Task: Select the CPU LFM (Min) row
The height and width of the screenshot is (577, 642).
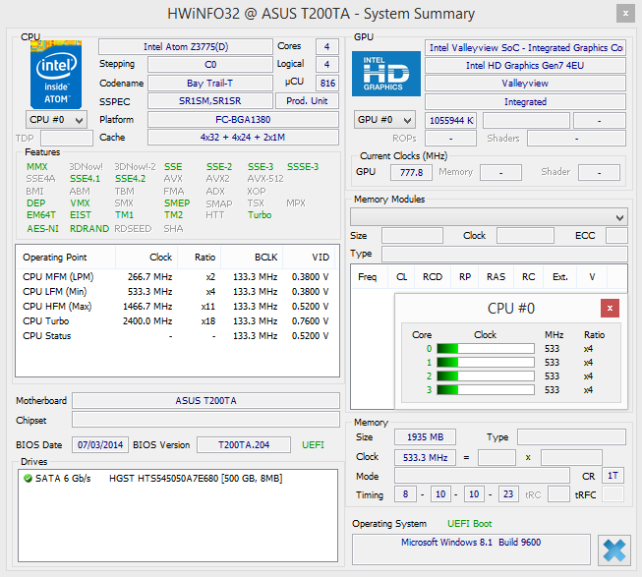Action: pos(176,292)
